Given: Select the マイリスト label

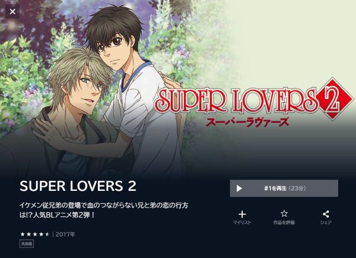Looking at the screenshot, I should [242, 222].
